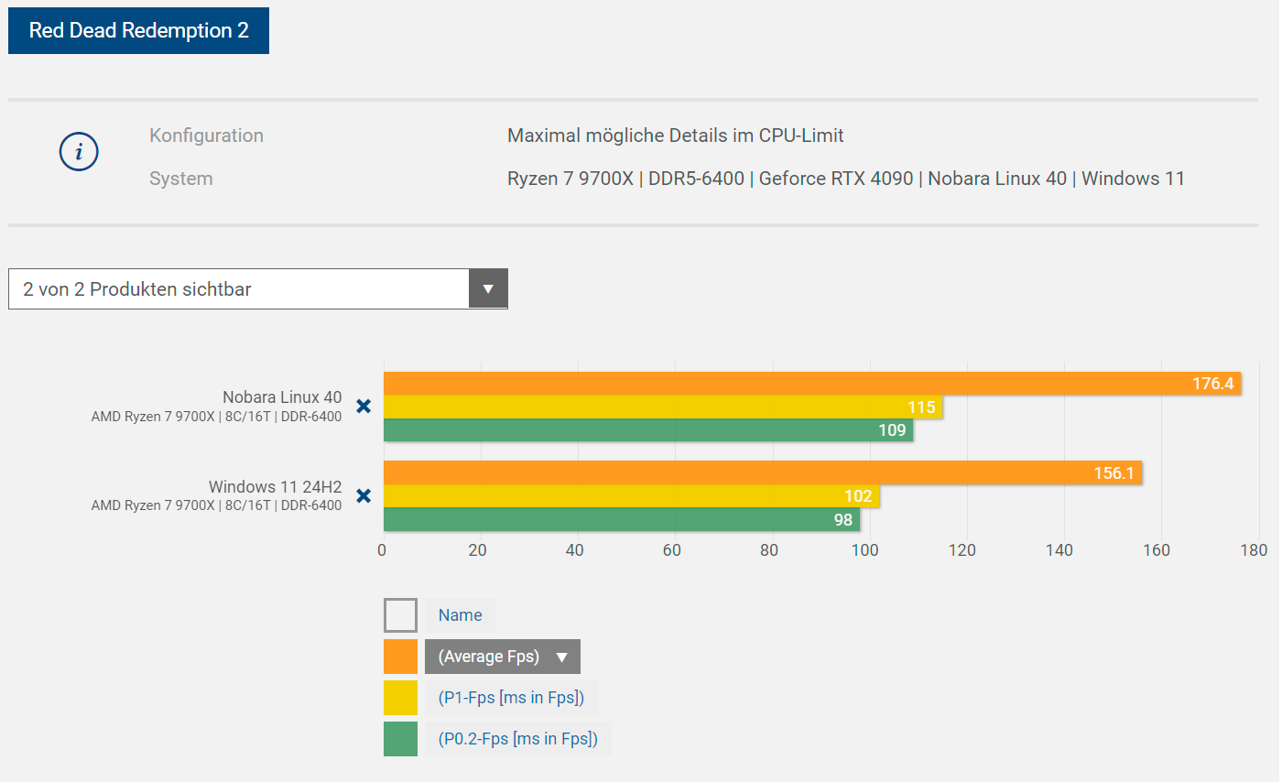Expand the (Average Fps) sort dropdown
Image resolution: width=1282 pixels, height=782 pixels.
503,657
